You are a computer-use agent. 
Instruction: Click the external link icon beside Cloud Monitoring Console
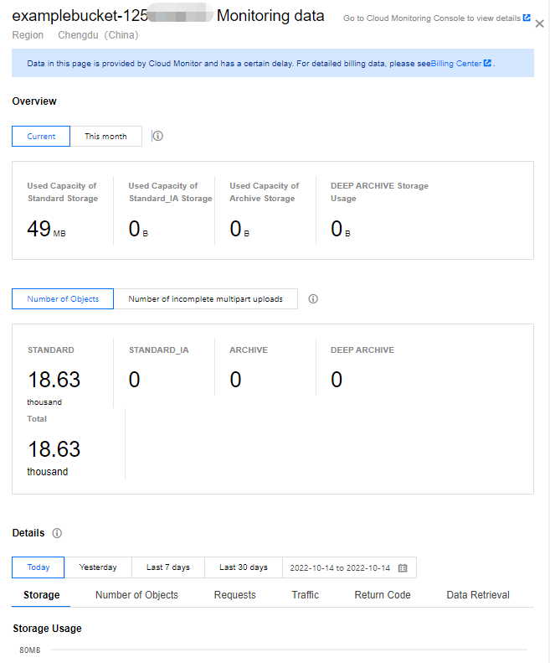[x=527, y=18]
